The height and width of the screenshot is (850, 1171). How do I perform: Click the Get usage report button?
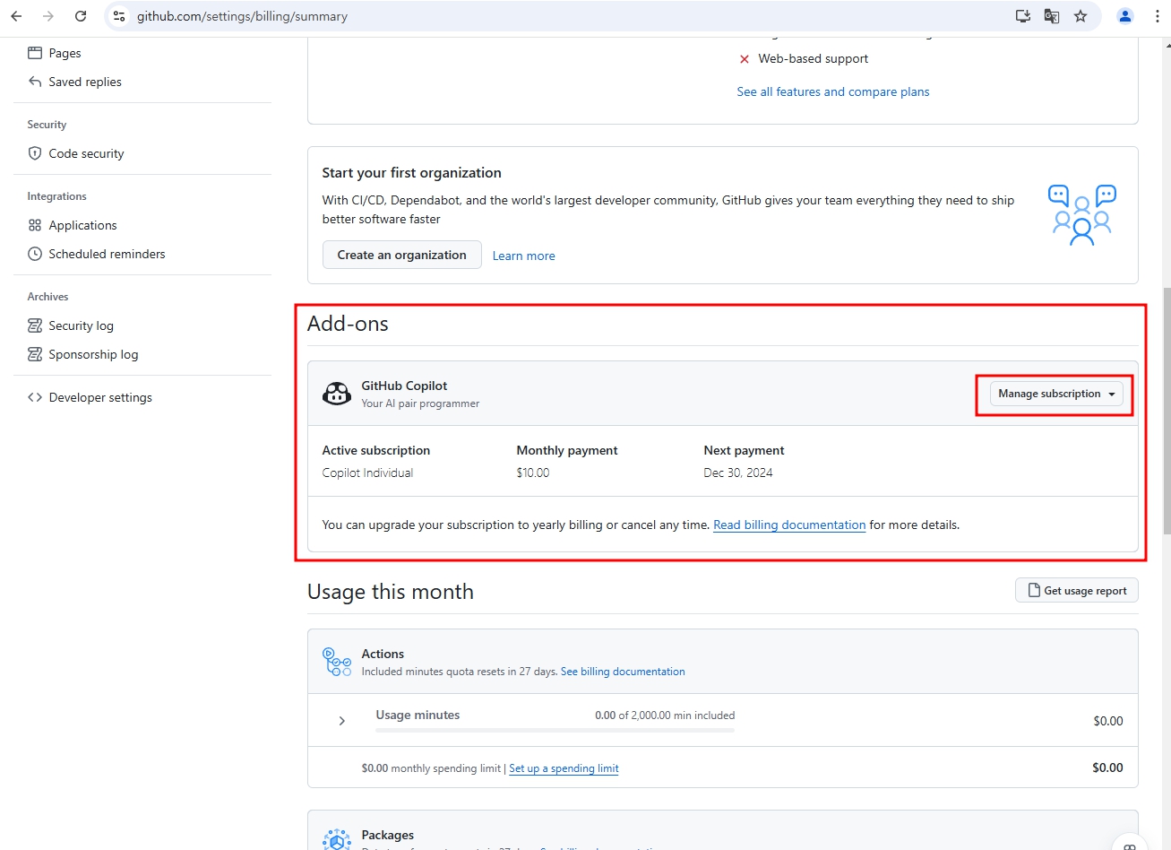1077,590
